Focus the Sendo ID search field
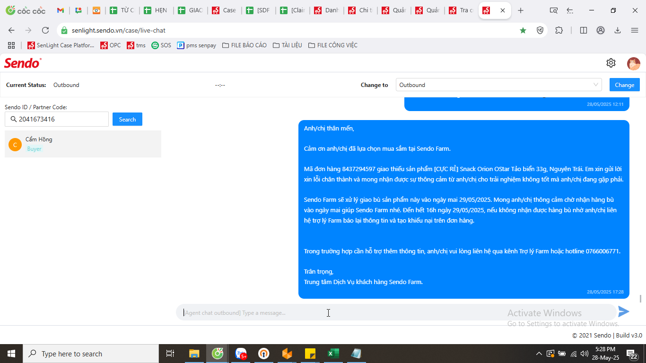The height and width of the screenshot is (363, 646). (57, 119)
